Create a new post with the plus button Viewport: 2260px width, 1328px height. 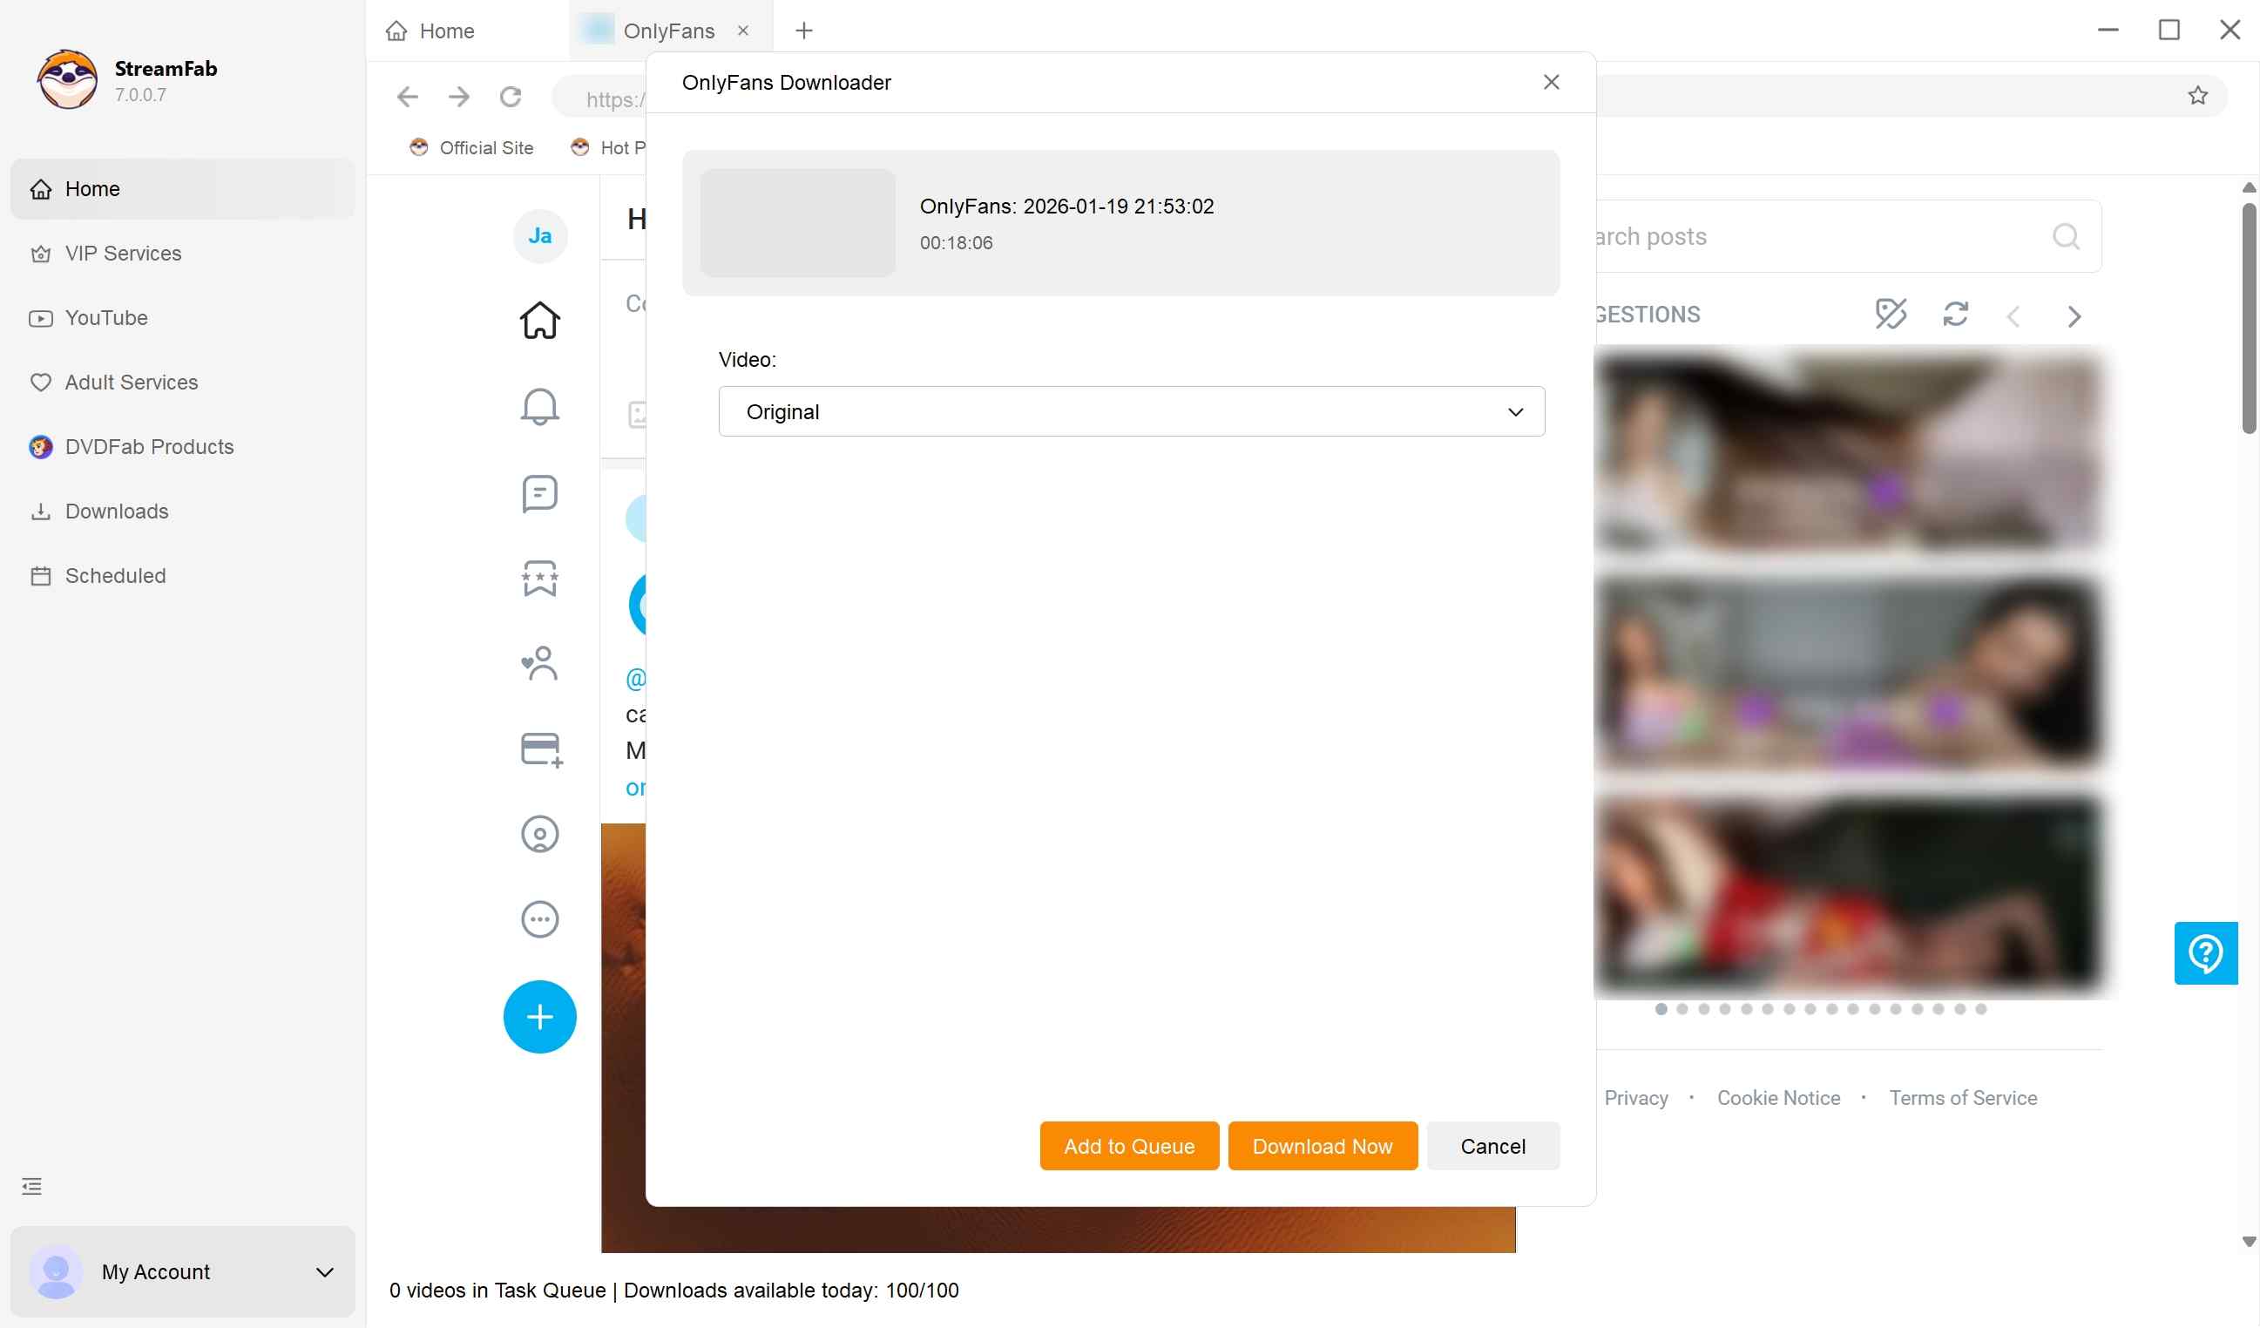click(539, 1017)
